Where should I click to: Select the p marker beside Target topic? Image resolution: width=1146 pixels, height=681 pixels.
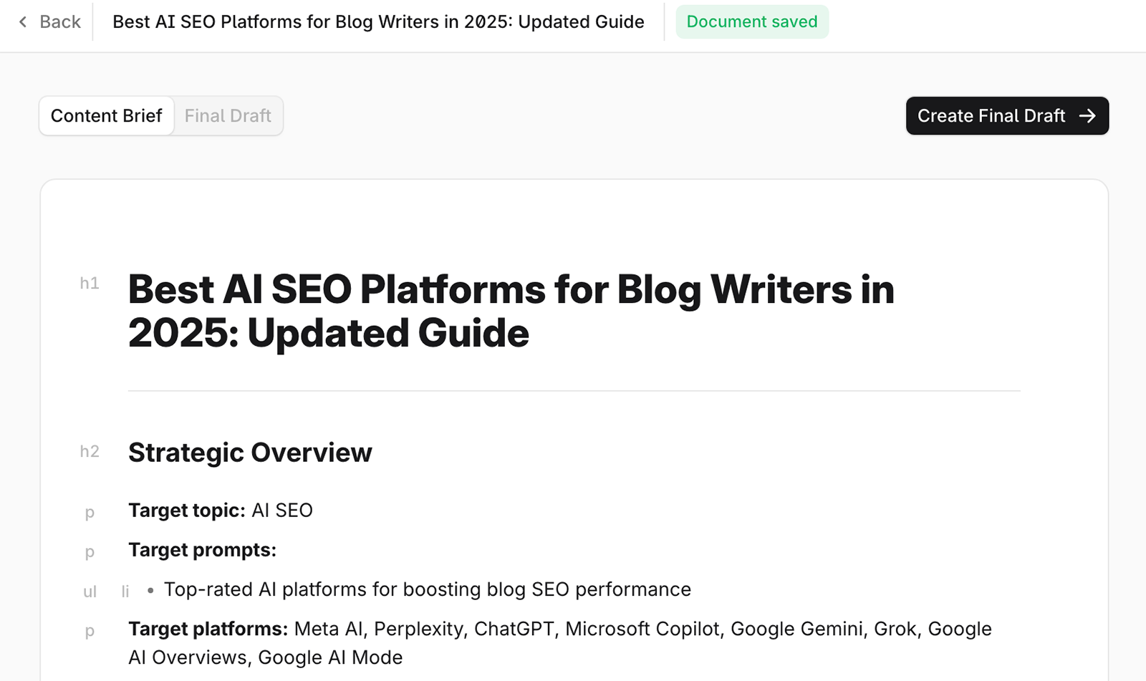90,513
